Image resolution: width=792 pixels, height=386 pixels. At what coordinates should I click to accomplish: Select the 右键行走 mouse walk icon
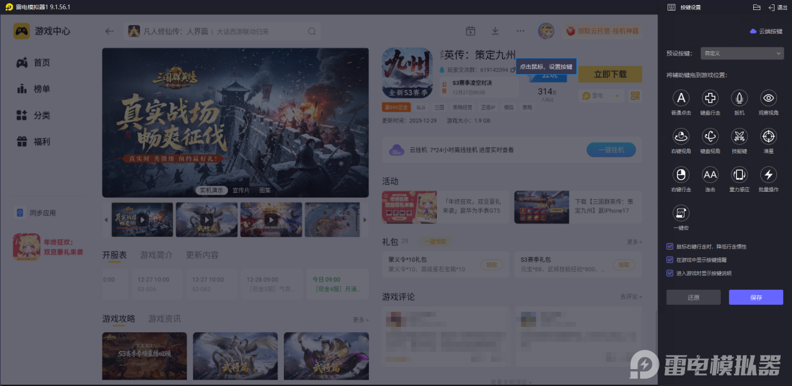(x=681, y=174)
